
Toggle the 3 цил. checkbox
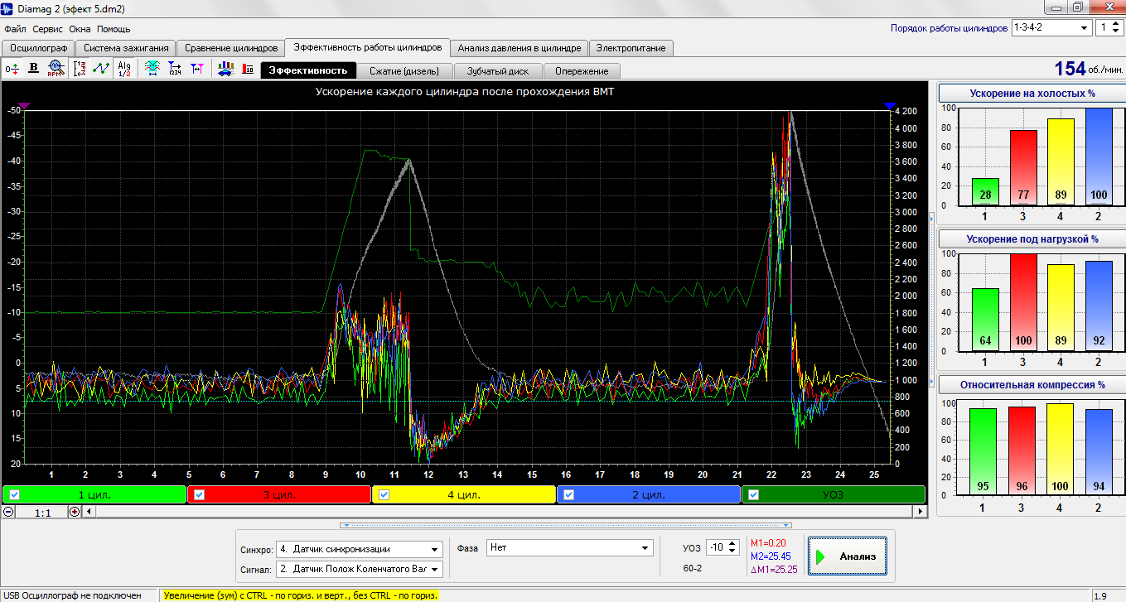pos(199,495)
